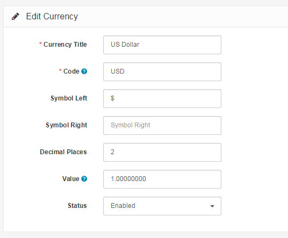Click the Currency Title label
Screen dimensions: 288x238
tap(65, 45)
